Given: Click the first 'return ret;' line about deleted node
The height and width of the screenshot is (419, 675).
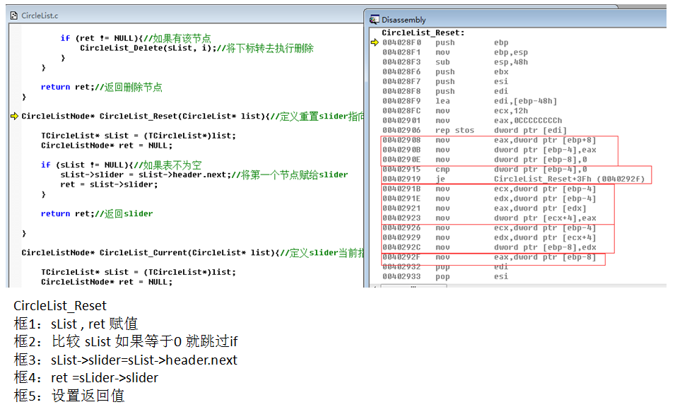Looking at the screenshot, I should point(102,87).
